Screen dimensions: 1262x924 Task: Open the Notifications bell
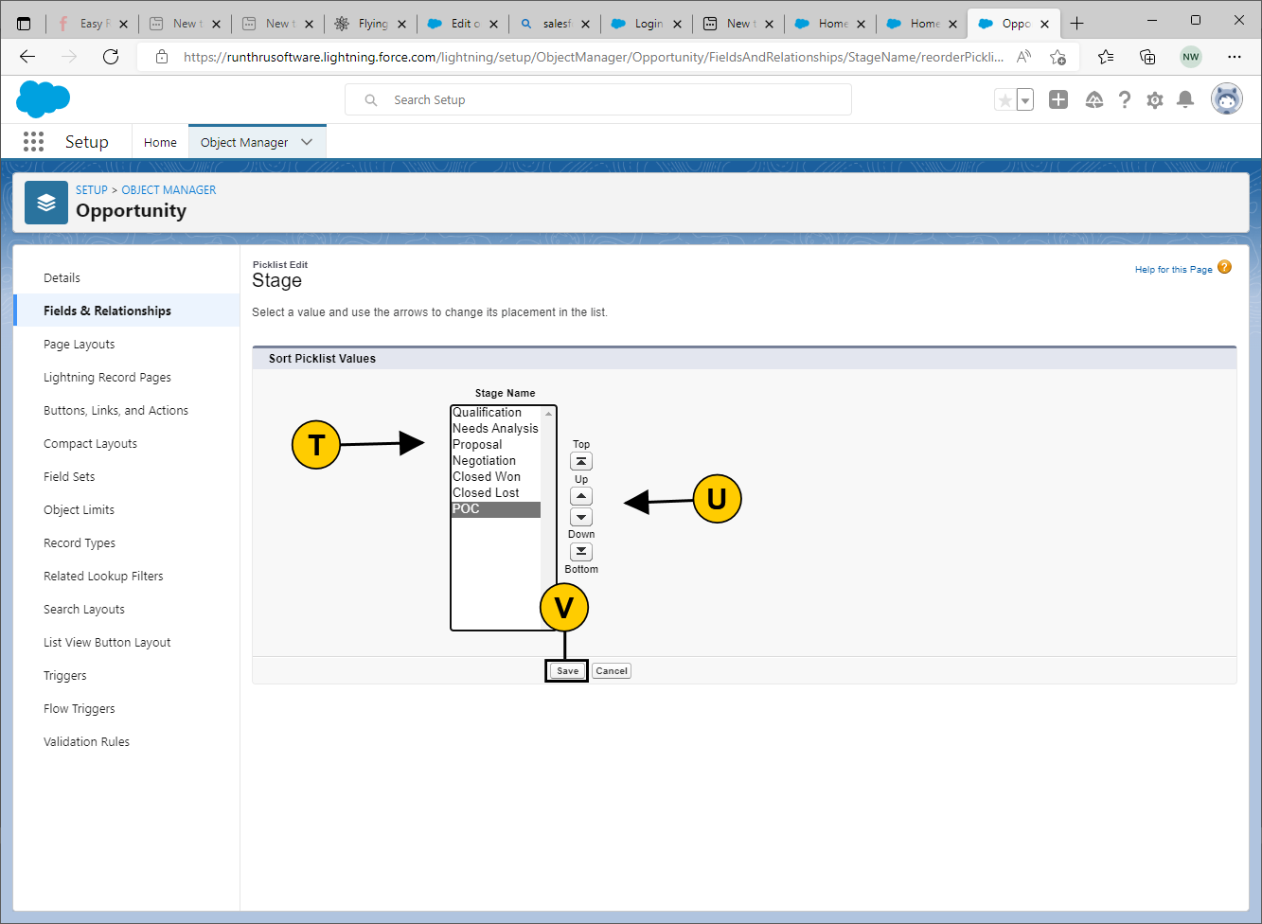(1185, 100)
